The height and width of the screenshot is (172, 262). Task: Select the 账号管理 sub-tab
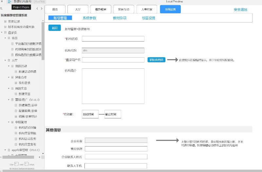coord(60,18)
